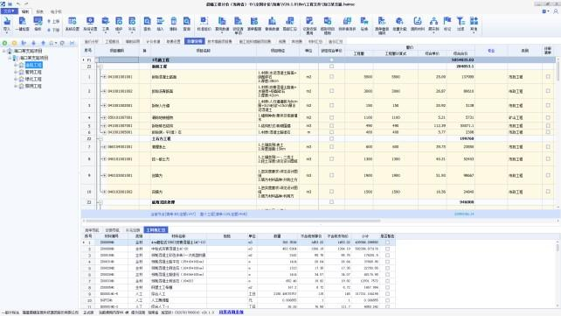Expand the 绿化工程 tree node
This screenshot has height=316, width=561.
16,79
